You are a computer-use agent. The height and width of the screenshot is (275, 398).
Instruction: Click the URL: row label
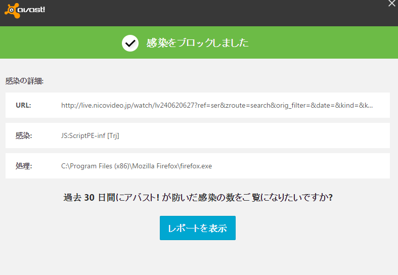[x=23, y=105]
